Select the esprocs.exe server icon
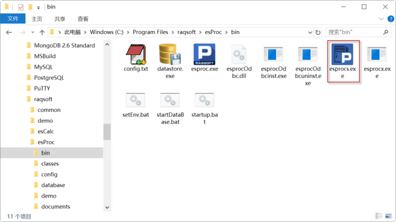396x222 pixels. click(342, 54)
